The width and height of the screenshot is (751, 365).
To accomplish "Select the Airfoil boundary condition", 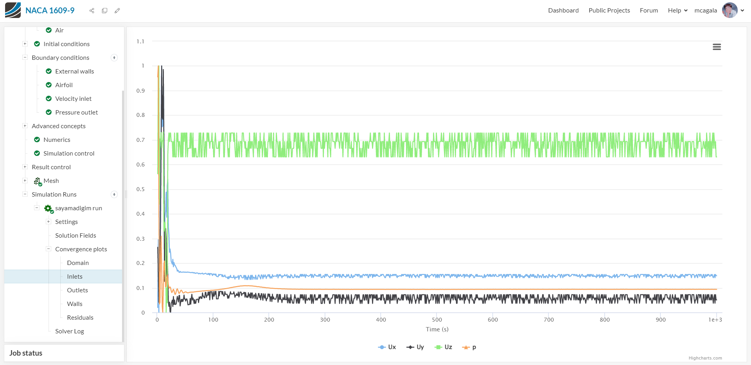I will (64, 85).
